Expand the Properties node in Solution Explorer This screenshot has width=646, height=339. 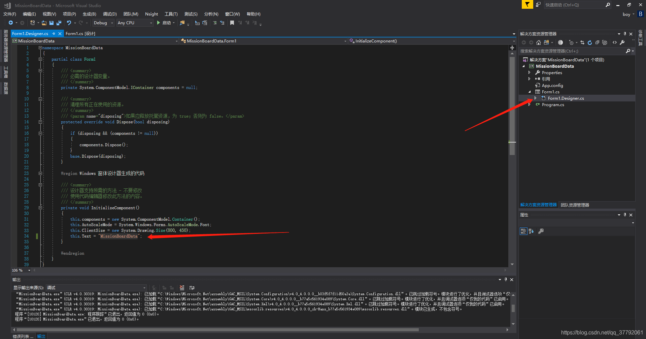[x=530, y=72]
